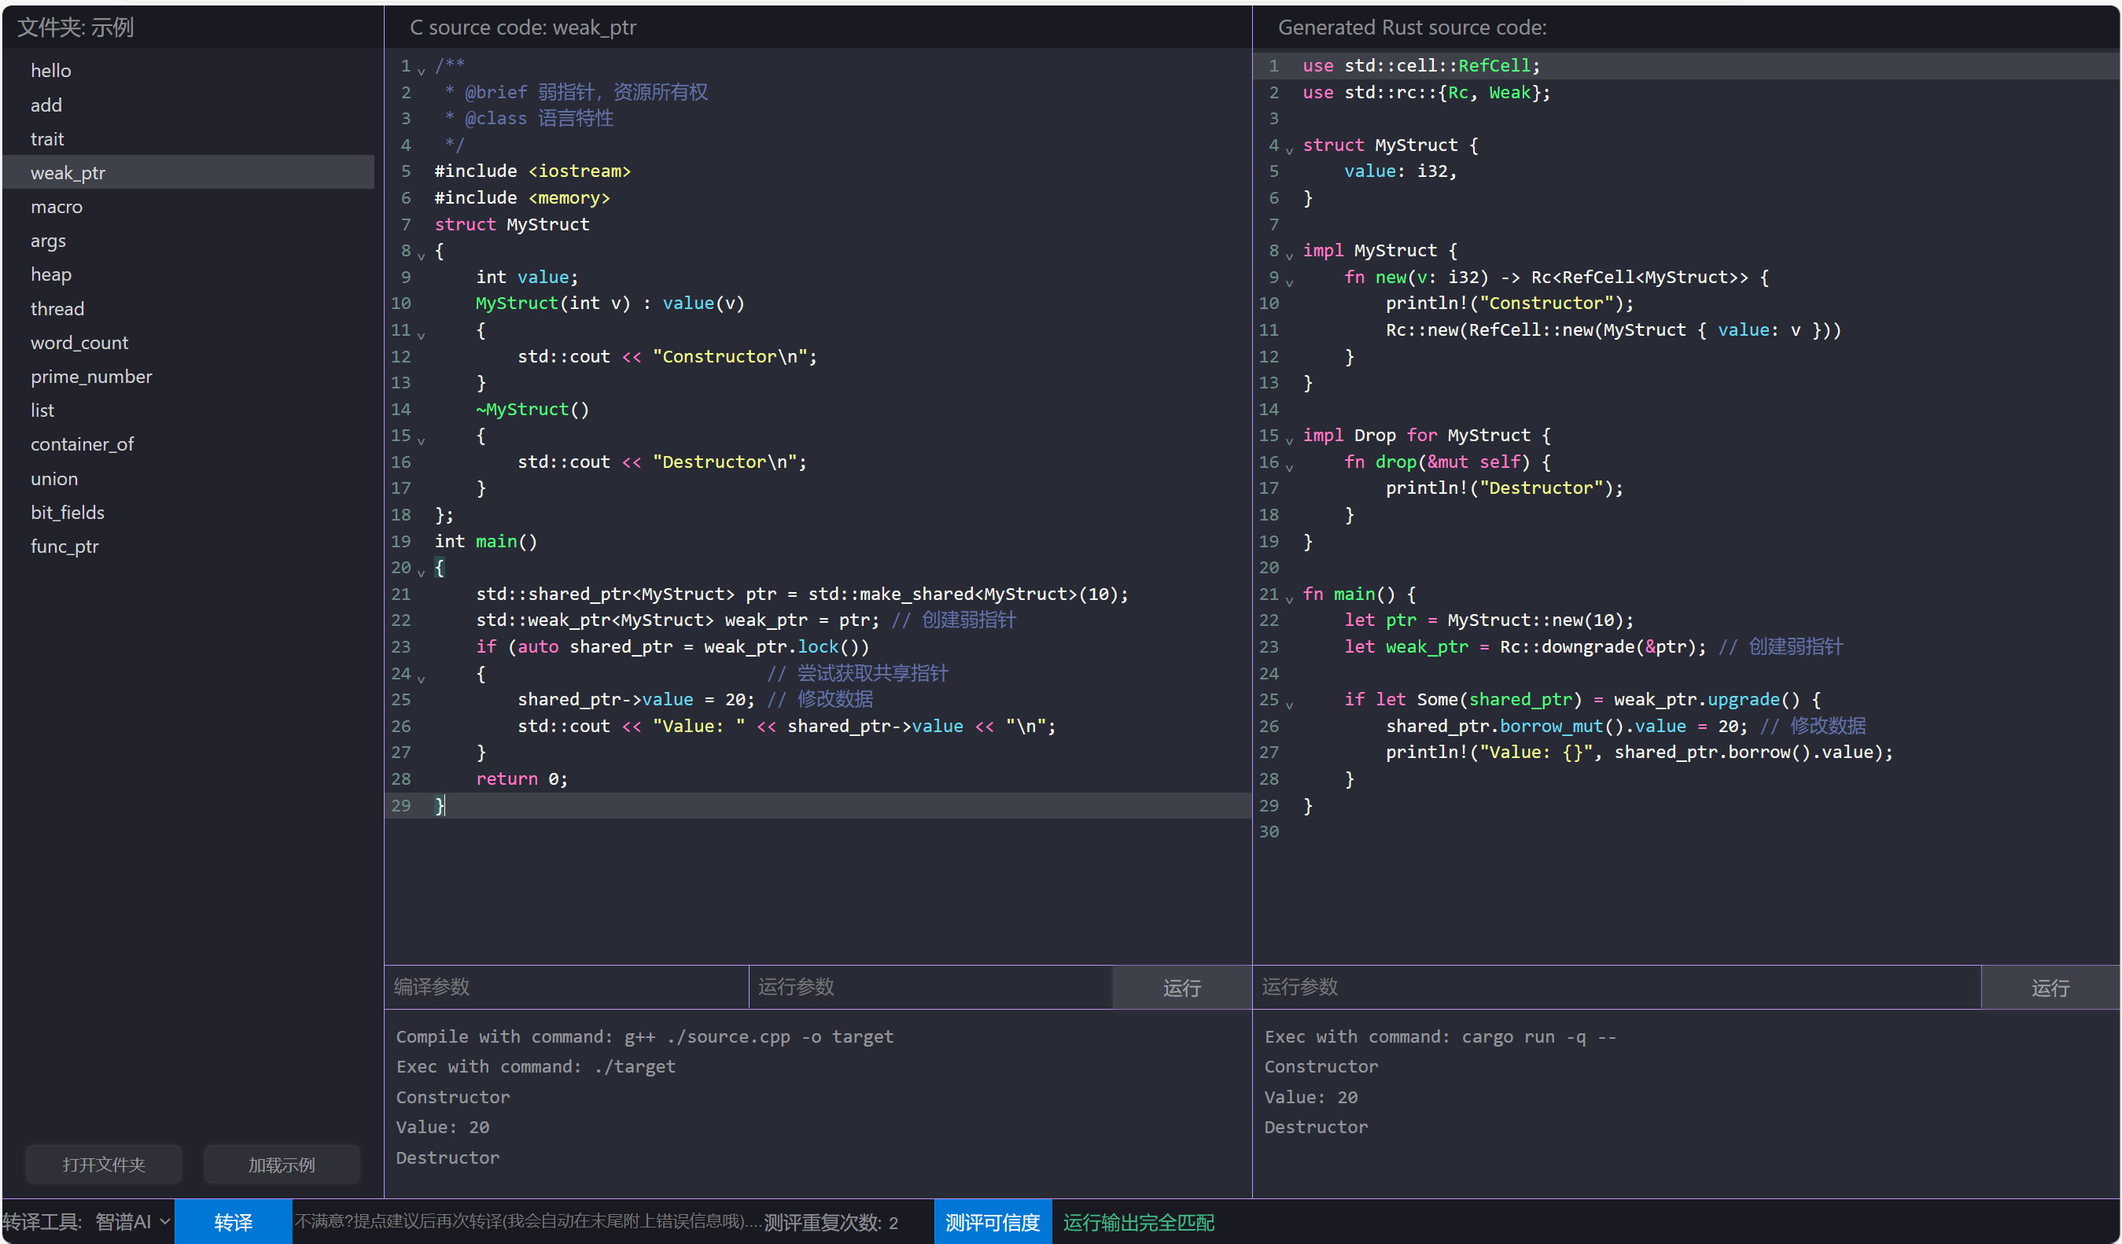Place cursor on C line 29 closing brace
This screenshot has width=2122, height=1244.
coord(440,805)
